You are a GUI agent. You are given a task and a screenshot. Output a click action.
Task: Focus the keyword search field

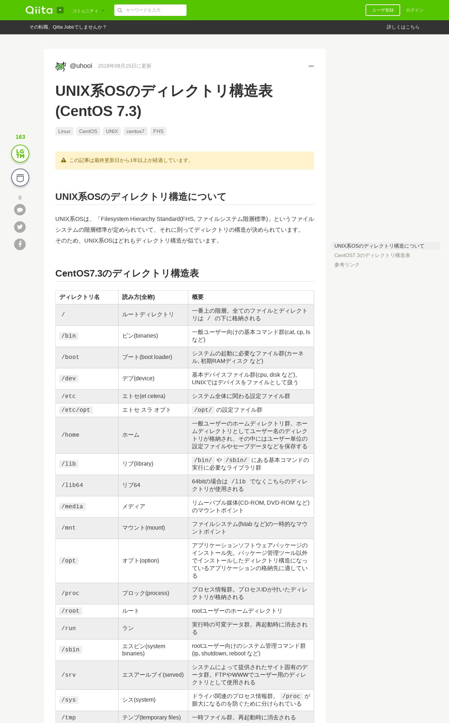click(x=150, y=10)
